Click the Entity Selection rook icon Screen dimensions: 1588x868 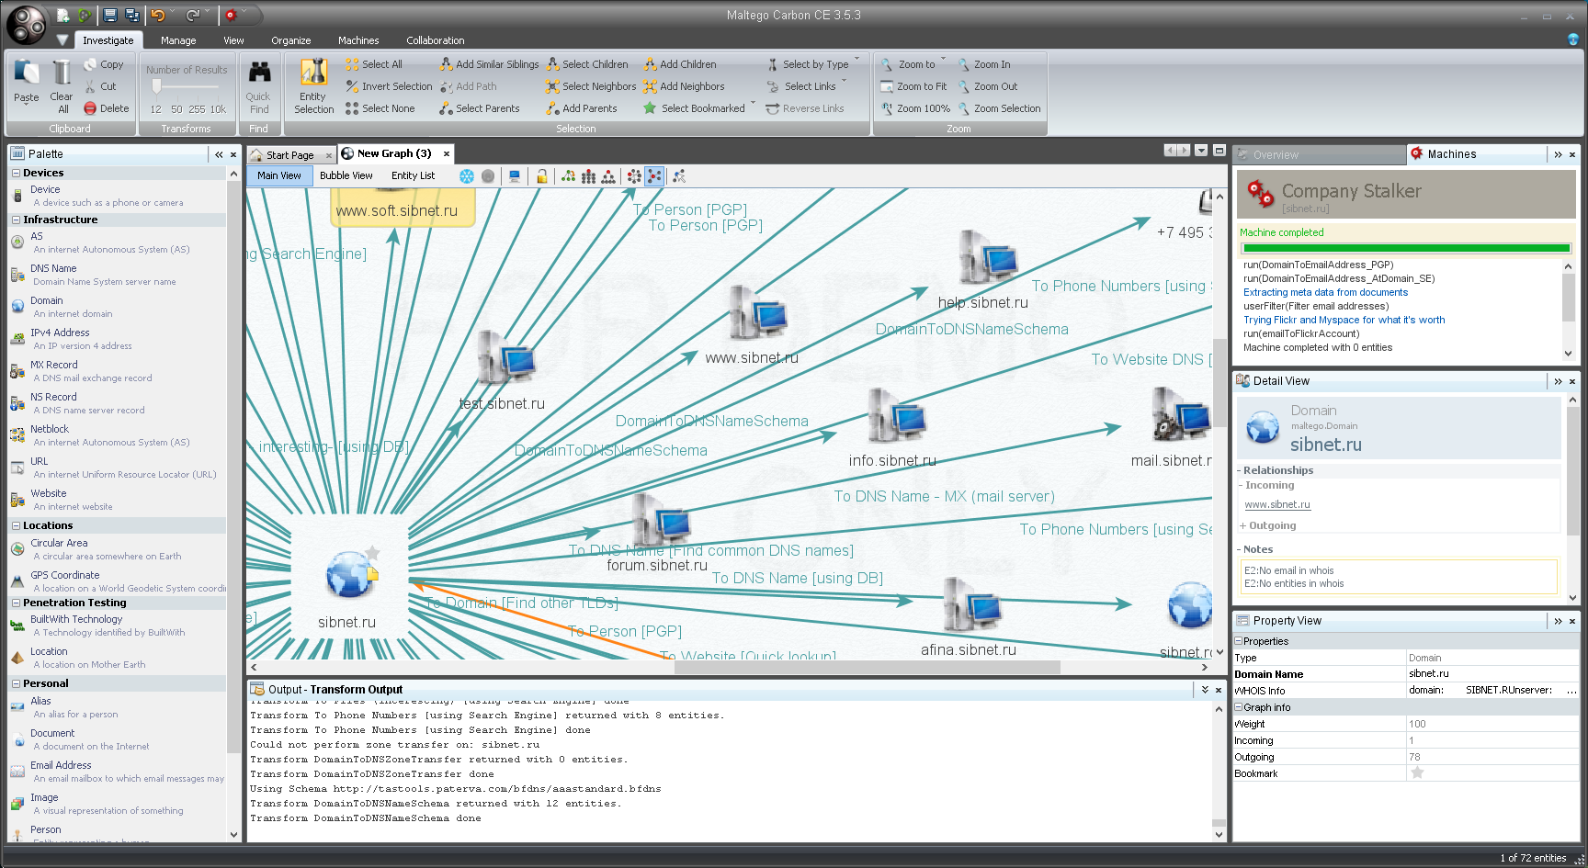313,73
